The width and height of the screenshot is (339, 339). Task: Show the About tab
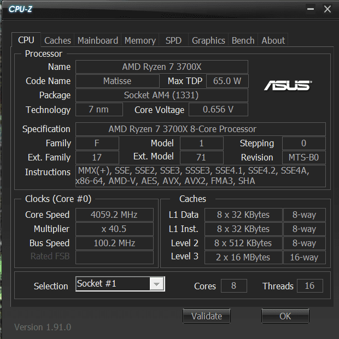click(x=273, y=40)
